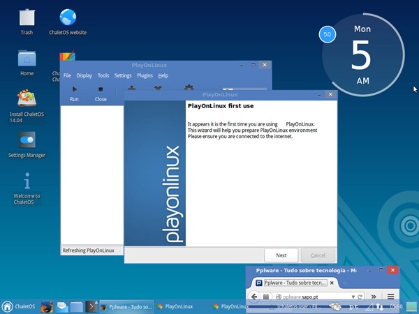Open the terminal taskbar launcher
This screenshot has height=314, width=419.
91,306
